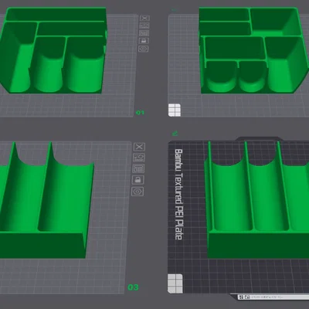Viewport: 309px width, 309px height.
Task: Auto-orient objects on plate 01
Action: tap(144, 25)
